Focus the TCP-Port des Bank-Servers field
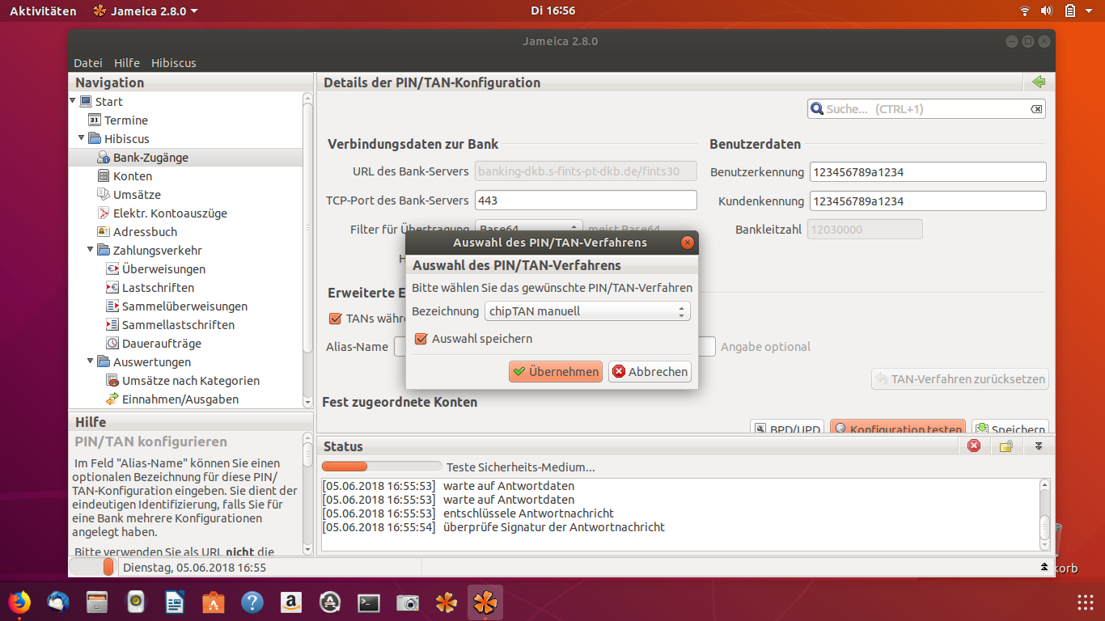 tap(586, 200)
